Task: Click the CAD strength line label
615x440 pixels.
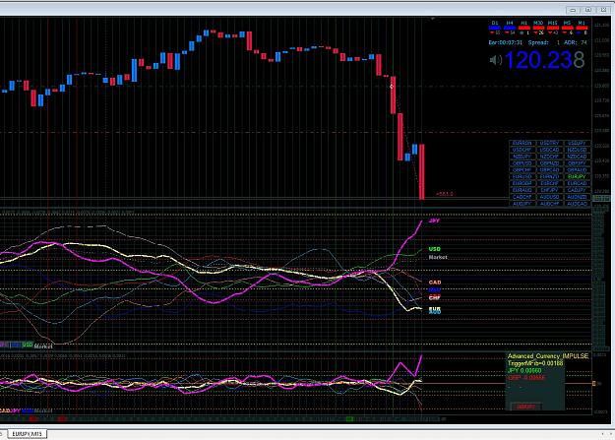Action: click(435, 283)
